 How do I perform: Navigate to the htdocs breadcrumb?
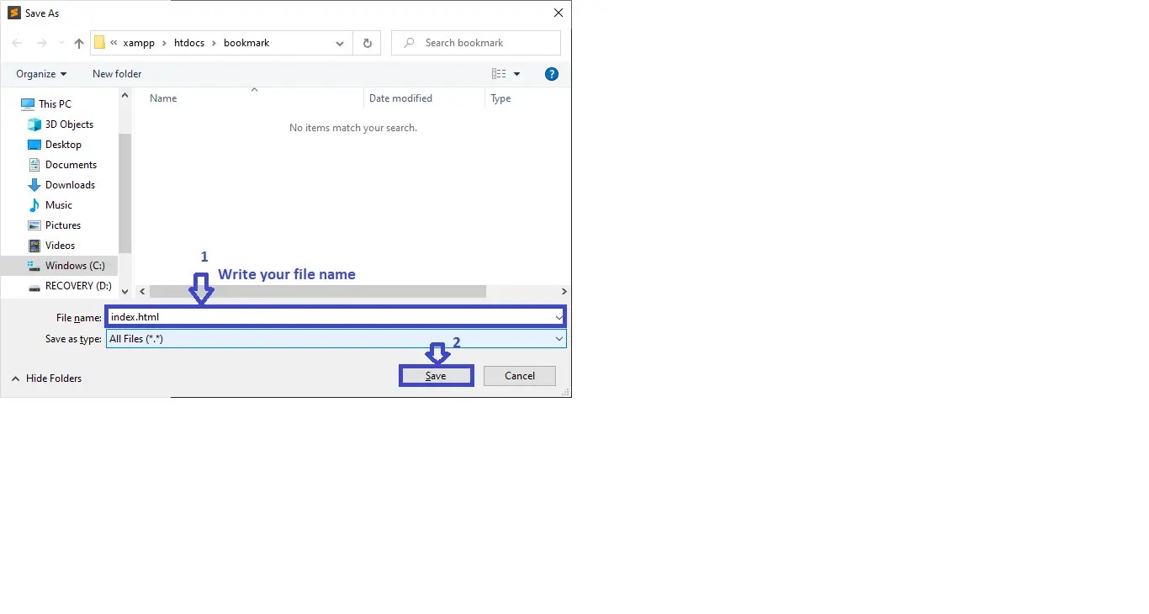[188, 43]
